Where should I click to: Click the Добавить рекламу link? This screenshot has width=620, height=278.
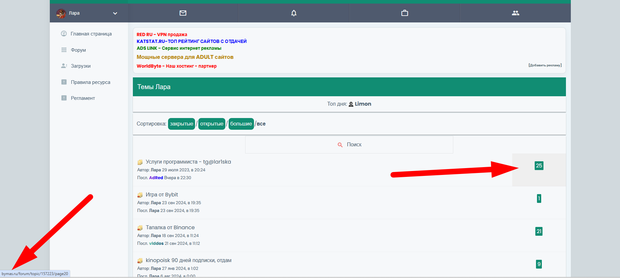[x=545, y=65]
